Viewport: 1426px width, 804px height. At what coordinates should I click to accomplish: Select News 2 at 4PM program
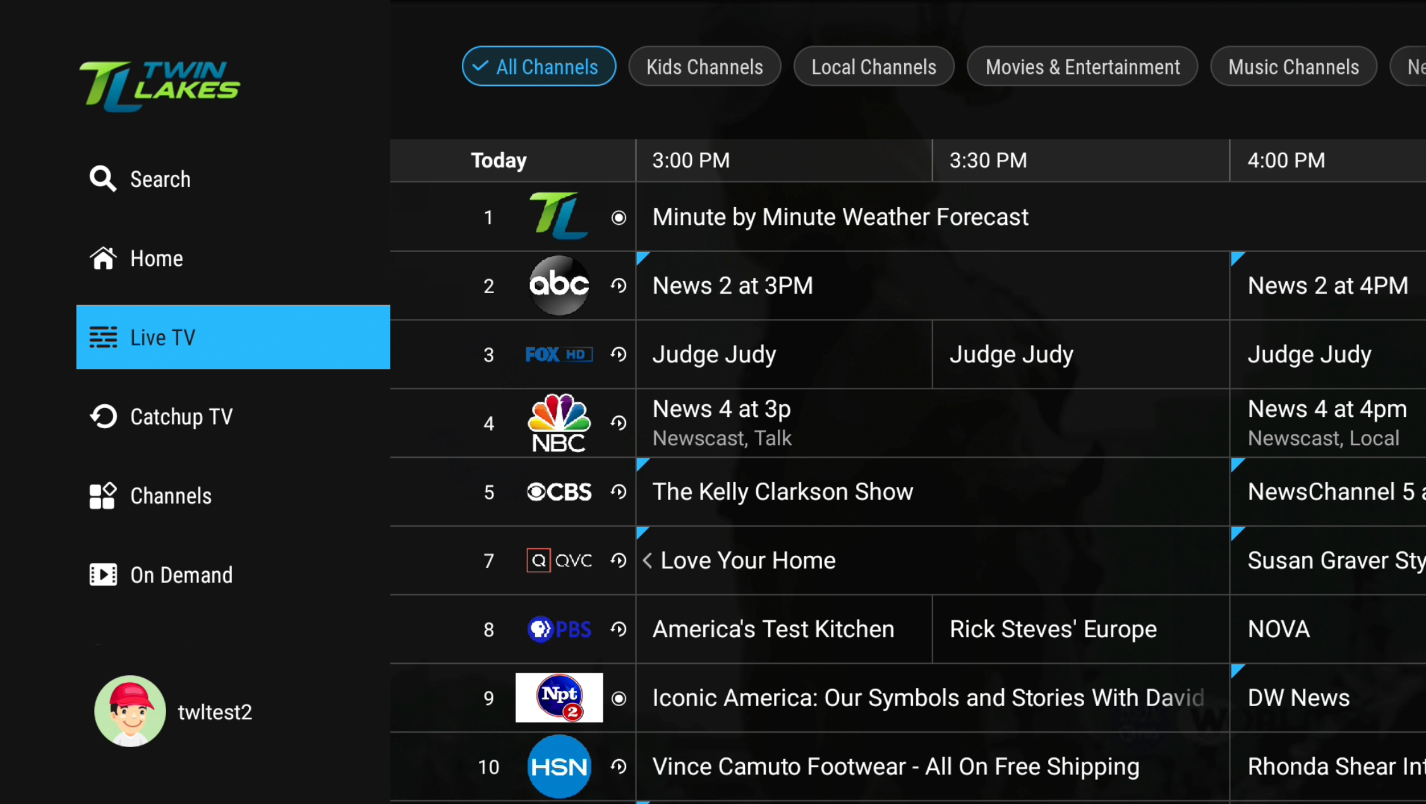pyautogui.click(x=1328, y=285)
